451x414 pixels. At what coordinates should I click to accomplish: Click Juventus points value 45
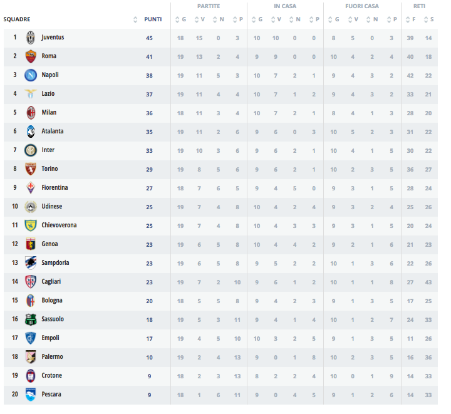point(149,38)
